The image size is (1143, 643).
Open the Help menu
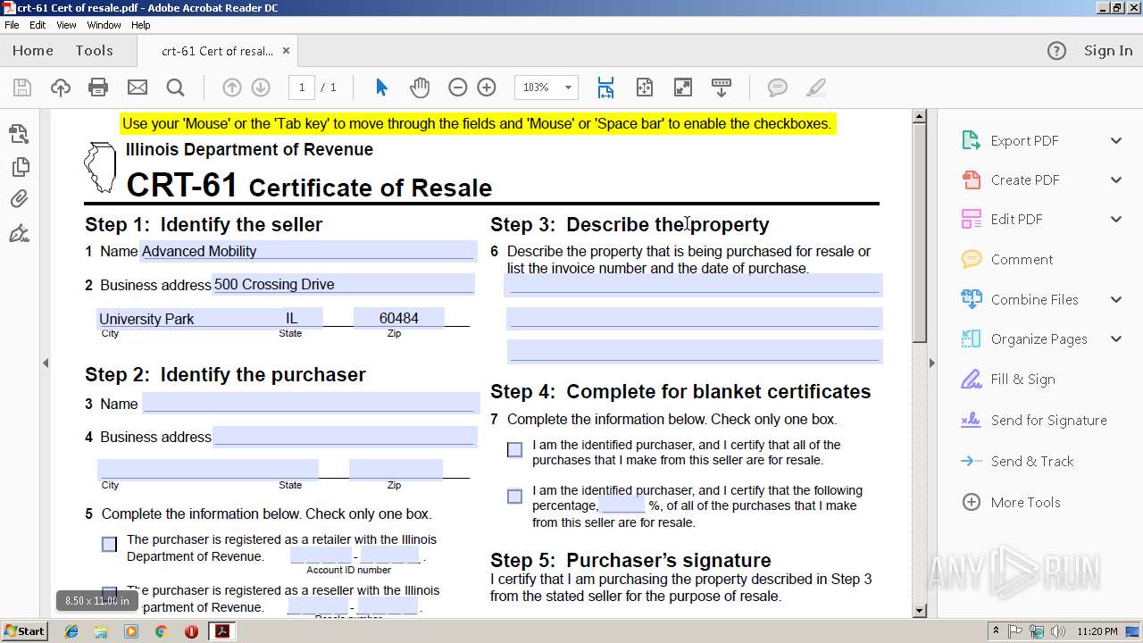[141, 25]
